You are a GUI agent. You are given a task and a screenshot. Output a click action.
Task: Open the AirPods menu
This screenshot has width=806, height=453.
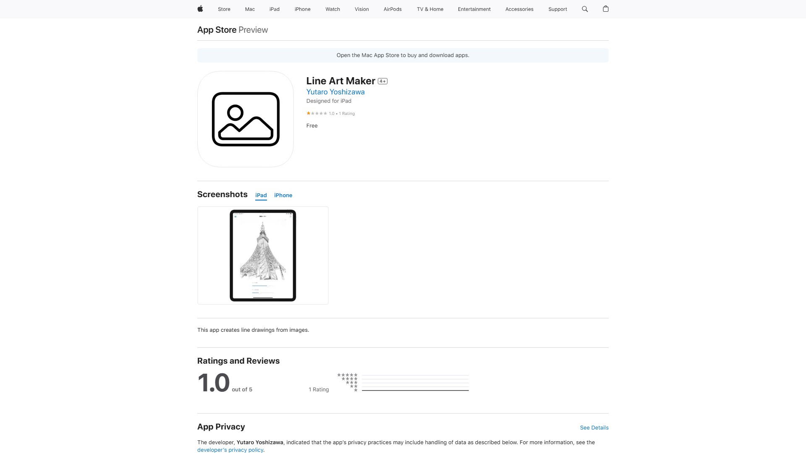tap(392, 9)
